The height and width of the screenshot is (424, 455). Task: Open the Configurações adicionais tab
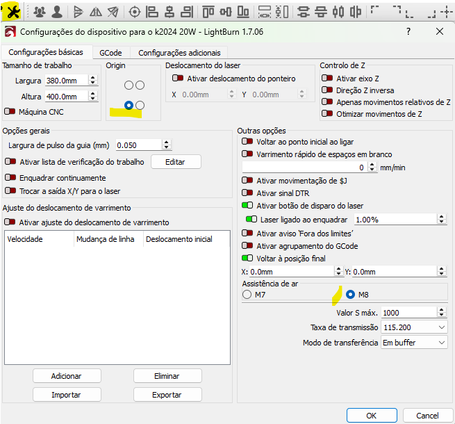pyautogui.click(x=179, y=53)
